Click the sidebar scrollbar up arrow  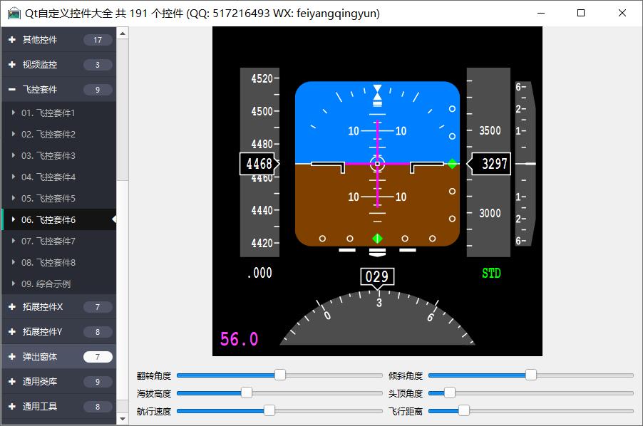[123, 33]
